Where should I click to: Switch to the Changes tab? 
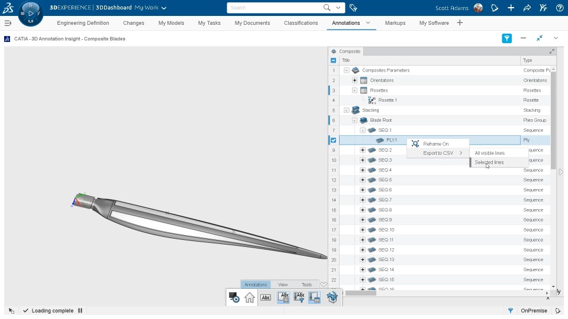pyautogui.click(x=134, y=23)
